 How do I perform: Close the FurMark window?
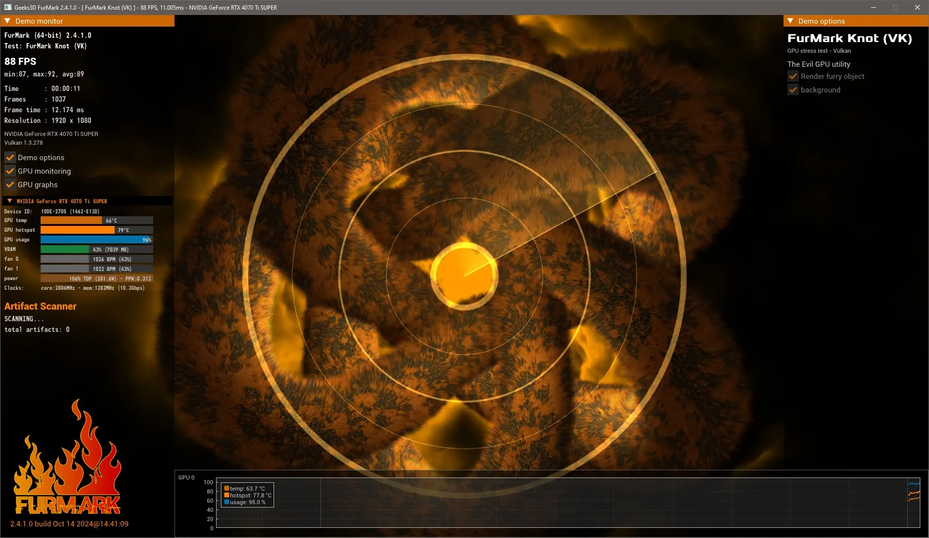tap(917, 7)
